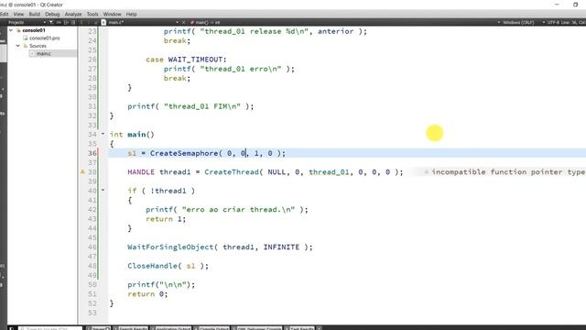Go back with the editor navigation arrow
The height and width of the screenshot is (330, 586).
tap(81, 22)
